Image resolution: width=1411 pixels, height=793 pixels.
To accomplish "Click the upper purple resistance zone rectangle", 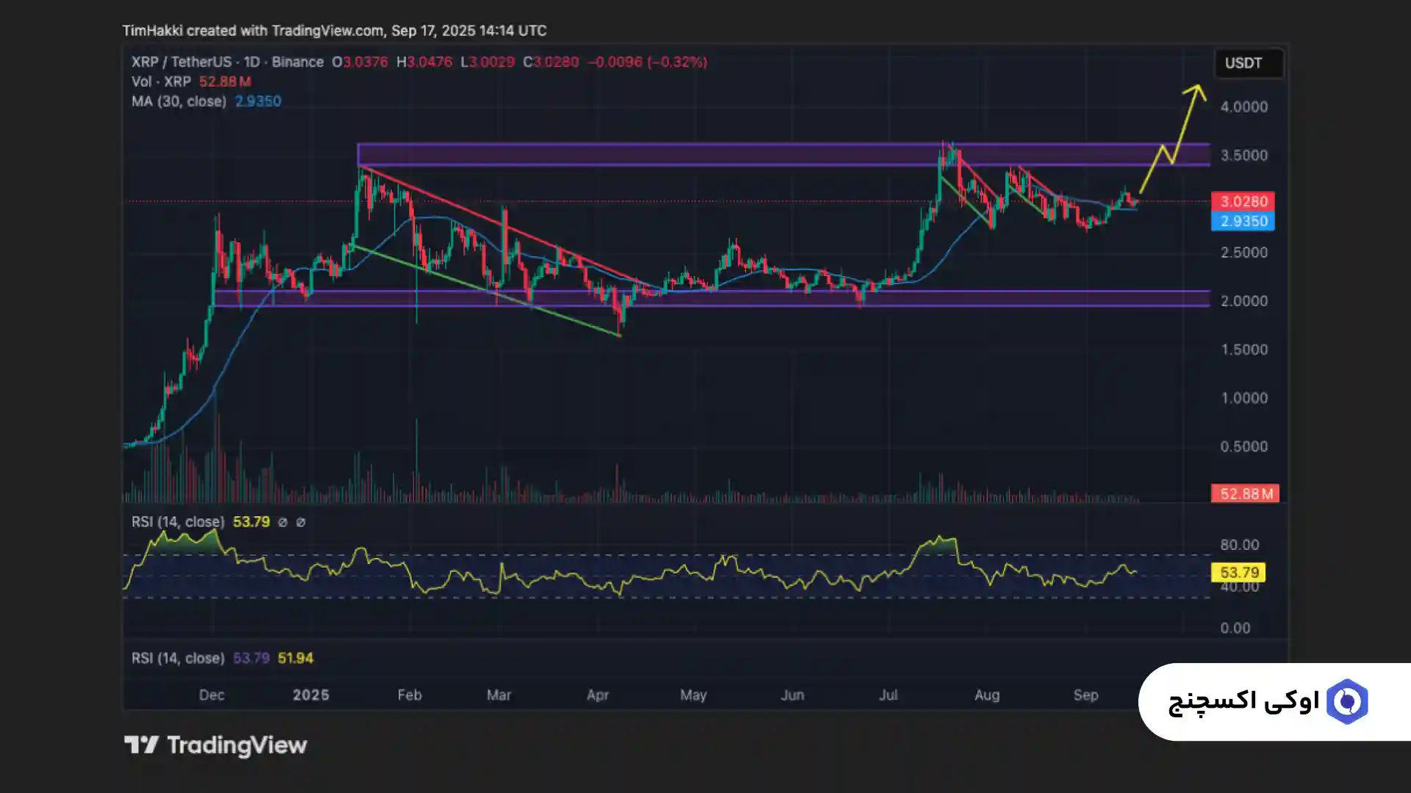I will [661, 154].
